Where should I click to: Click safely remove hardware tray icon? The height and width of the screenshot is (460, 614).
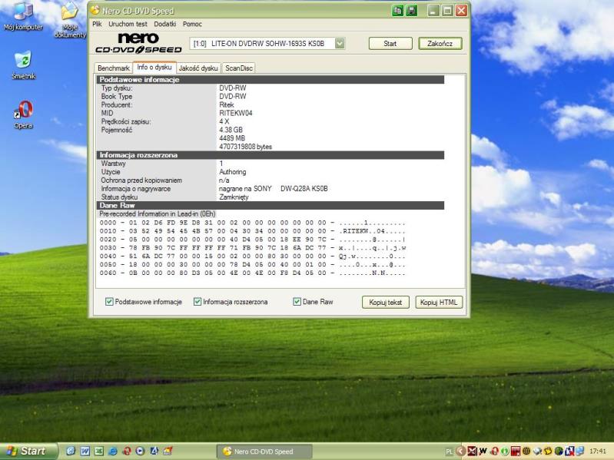pos(537,452)
